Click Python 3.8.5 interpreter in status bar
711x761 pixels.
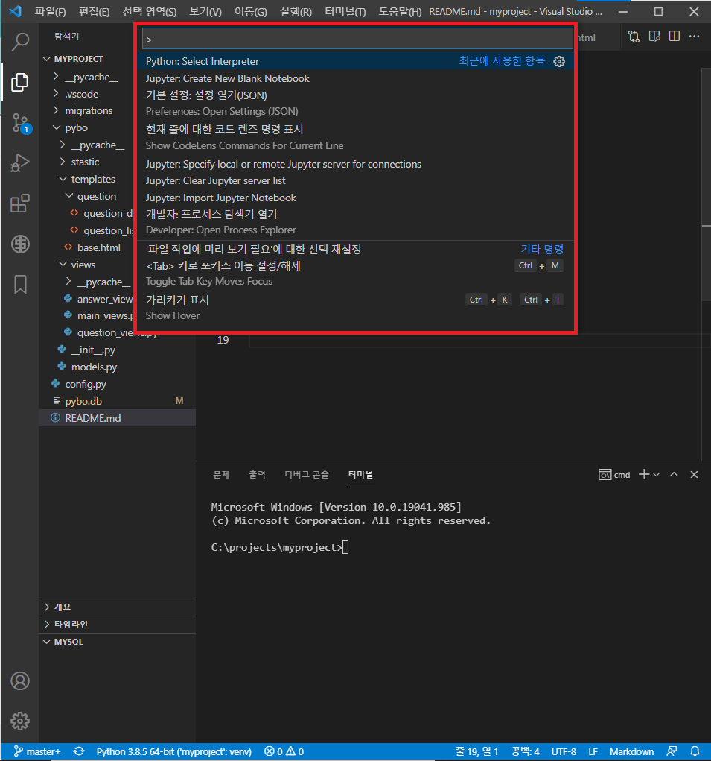[x=174, y=751]
